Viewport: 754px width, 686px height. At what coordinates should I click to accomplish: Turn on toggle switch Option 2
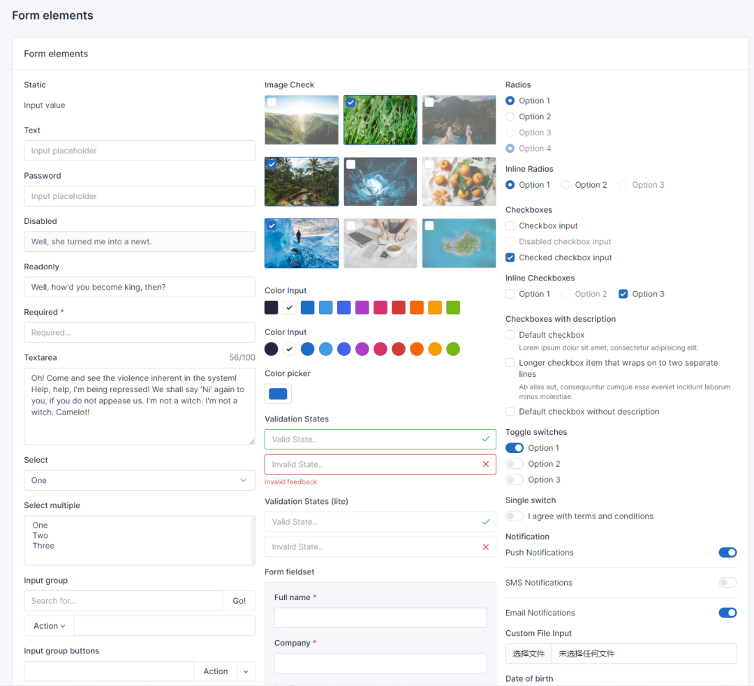coord(515,463)
